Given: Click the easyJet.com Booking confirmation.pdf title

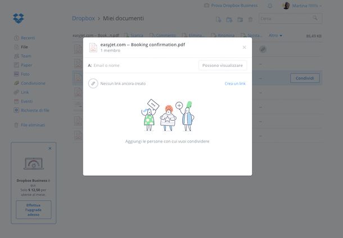Looking at the screenshot, I should pos(143,44).
